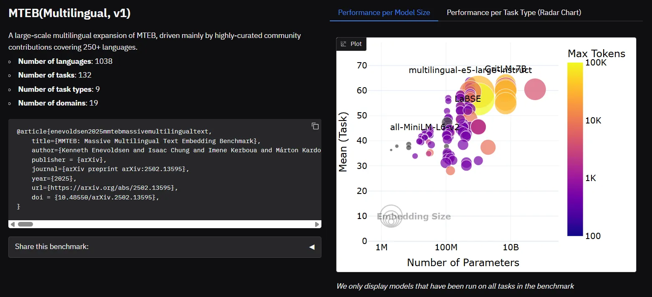
Task: Click the rightmost pink bubble in the chart
Action: (535, 89)
